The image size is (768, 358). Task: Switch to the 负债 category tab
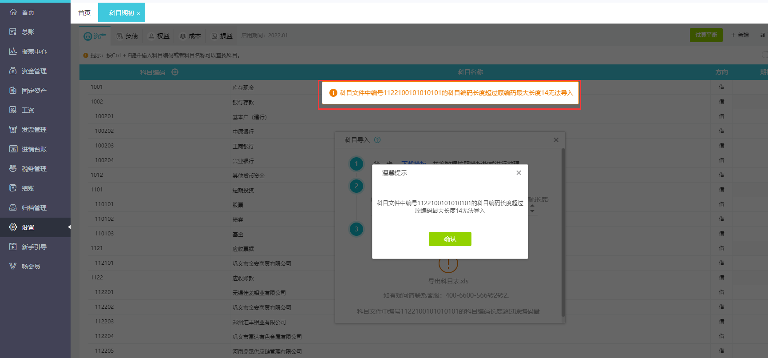[x=127, y=36]
